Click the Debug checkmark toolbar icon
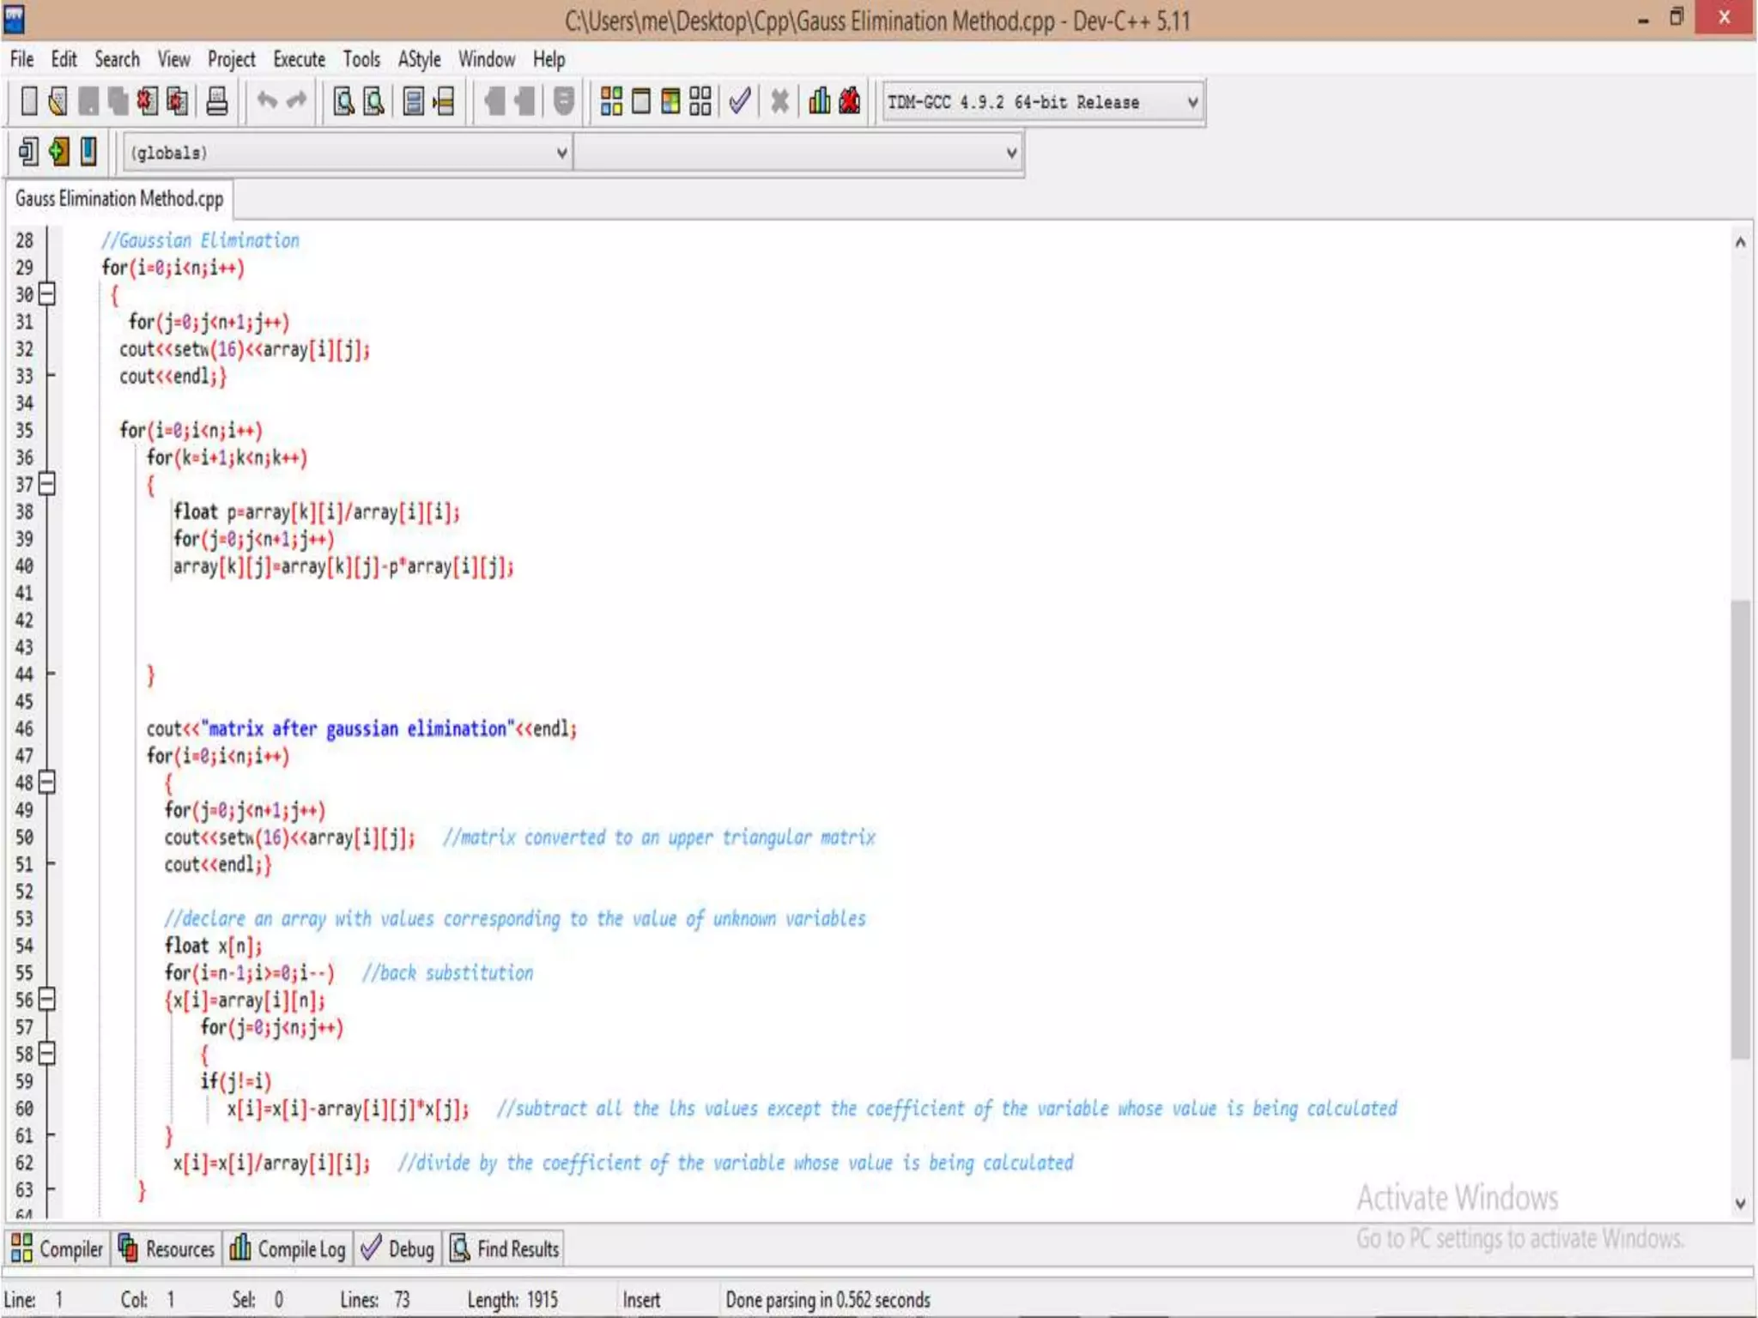The height and width of the screenshot is (1318, 1758). click(x=739, y=101)
